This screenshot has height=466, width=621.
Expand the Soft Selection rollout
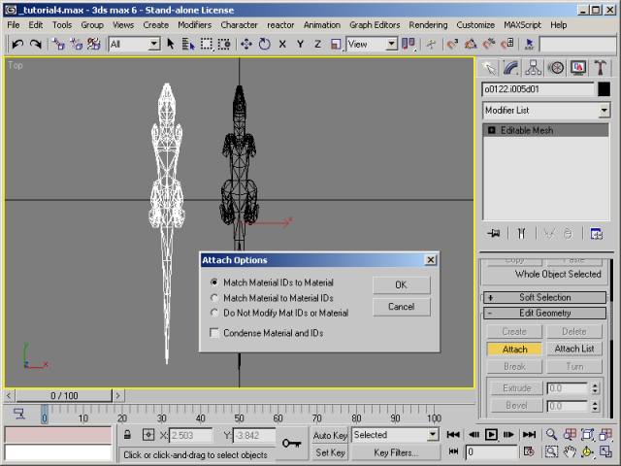click(x=545, y=297)
